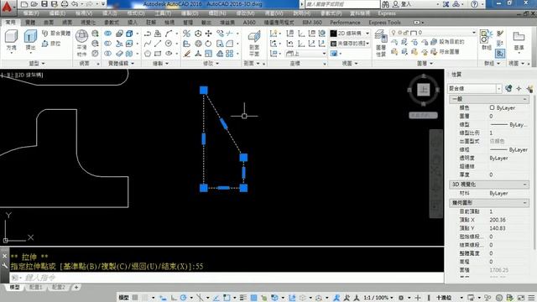Viewport: 537px width, 302px height.
Task: Click the Open file icon in the quick access toolbar
Action: (x=34, y=4)
